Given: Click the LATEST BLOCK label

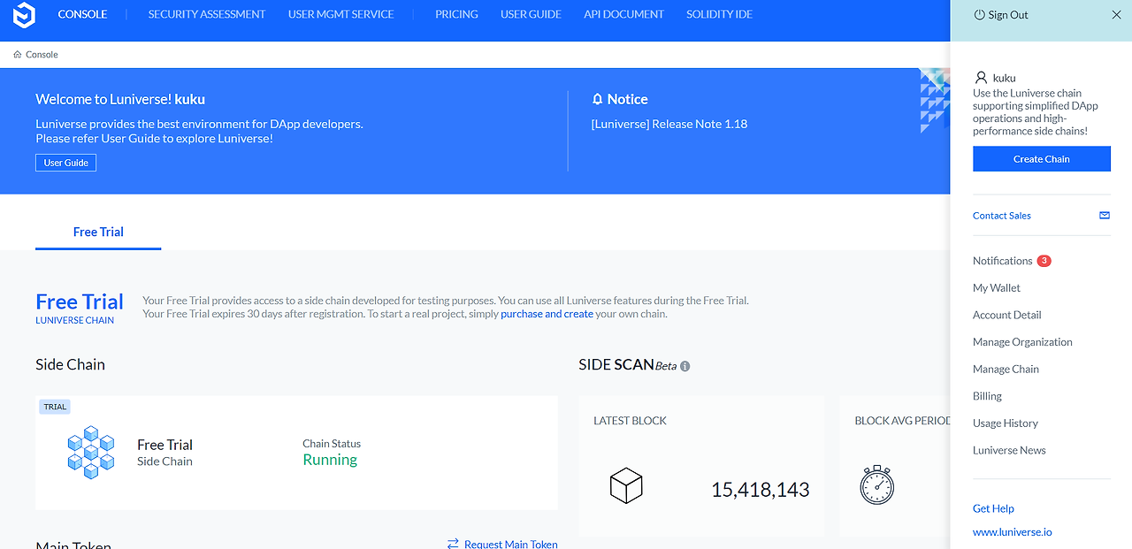Looking at the screenshot, I should point(631,421).
